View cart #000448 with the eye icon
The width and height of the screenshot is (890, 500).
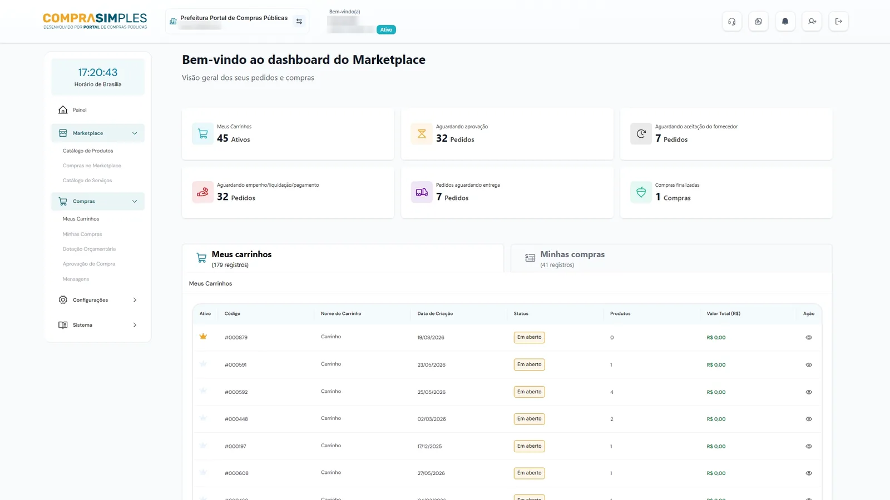click(x=809, y=419)
